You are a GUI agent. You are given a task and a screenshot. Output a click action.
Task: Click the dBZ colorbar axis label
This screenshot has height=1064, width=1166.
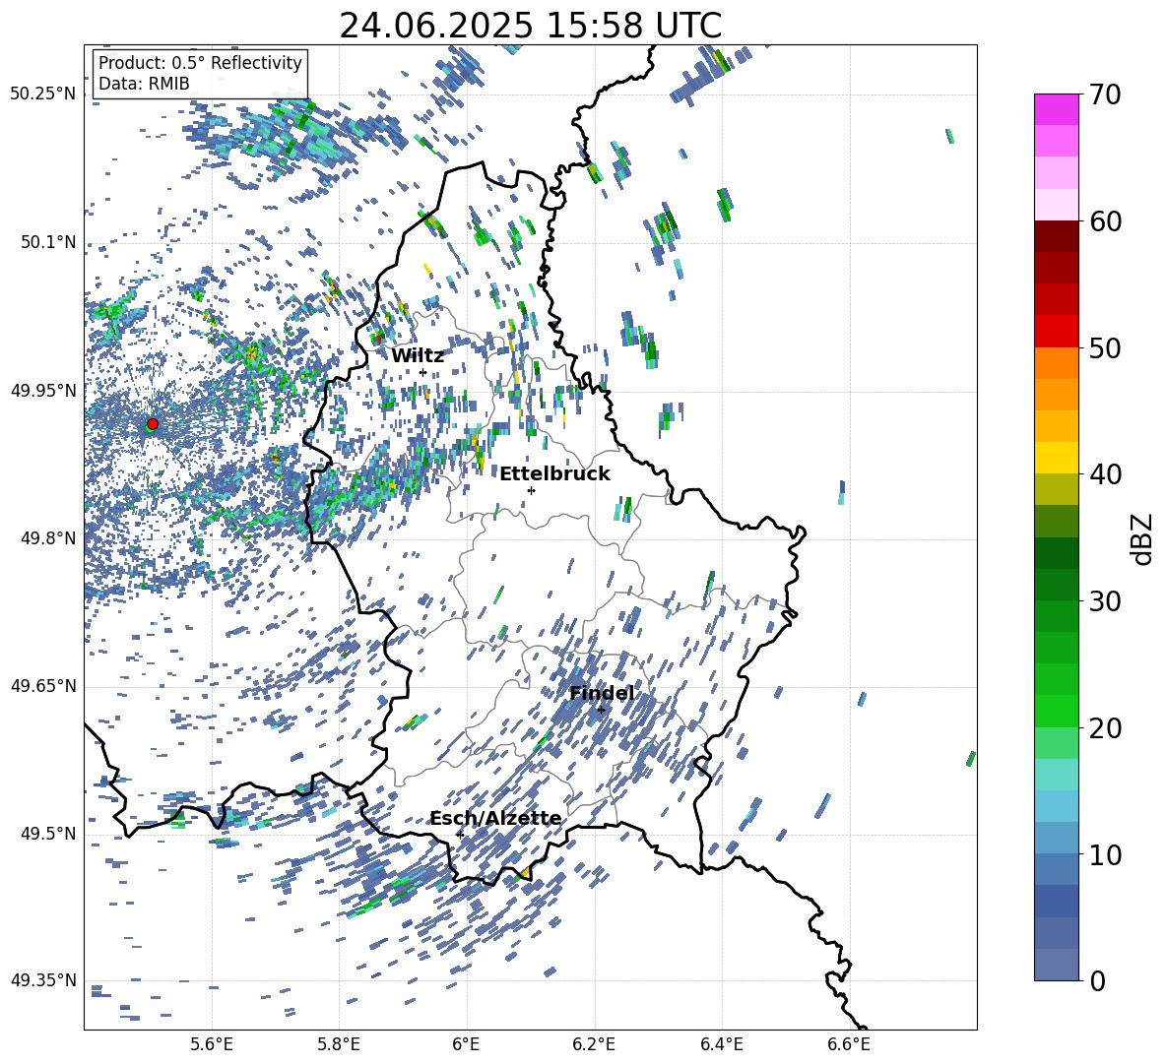[1142, 538]
